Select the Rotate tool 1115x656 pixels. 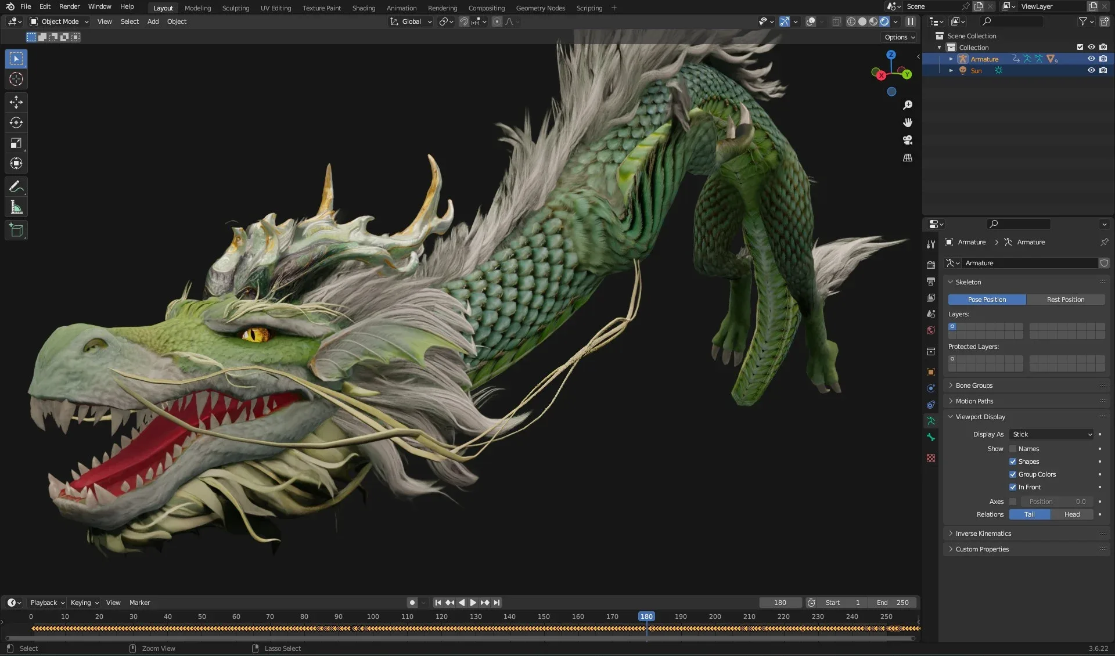(16, 122)
